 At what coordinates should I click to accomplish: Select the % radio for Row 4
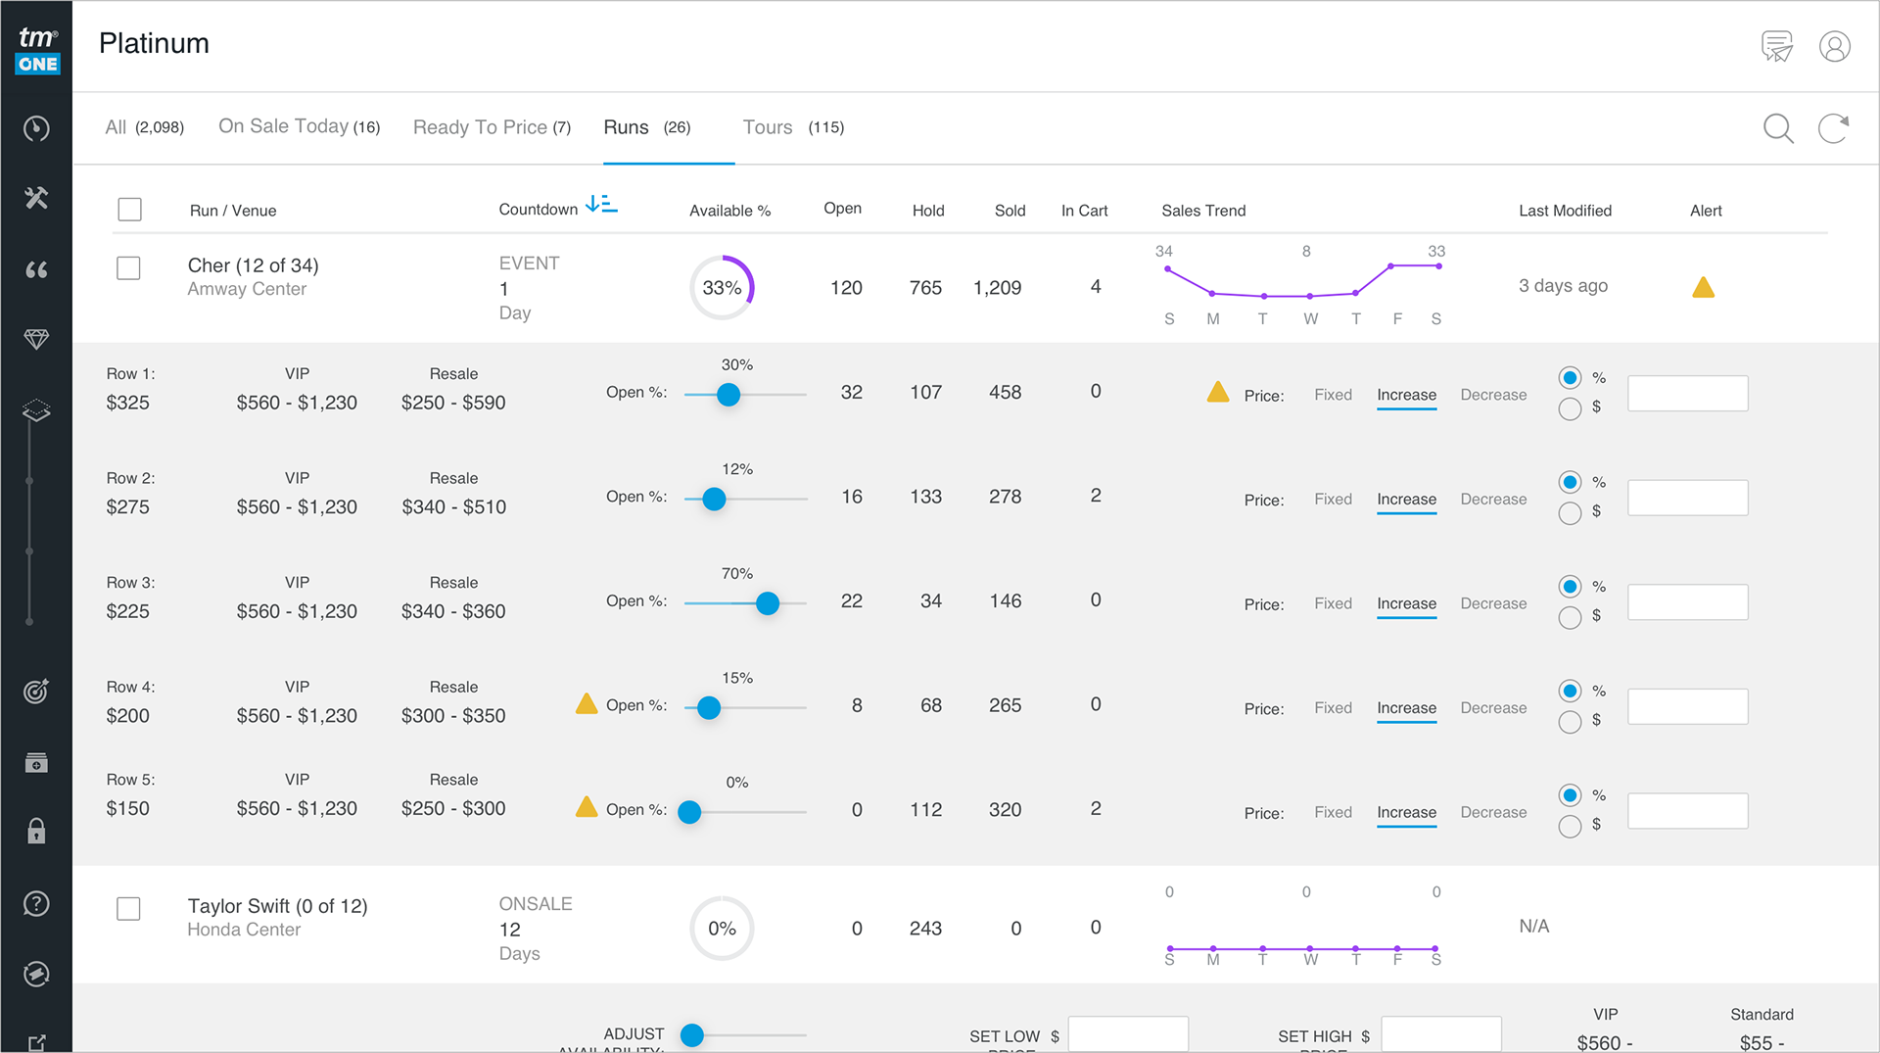coord(1571,692)
